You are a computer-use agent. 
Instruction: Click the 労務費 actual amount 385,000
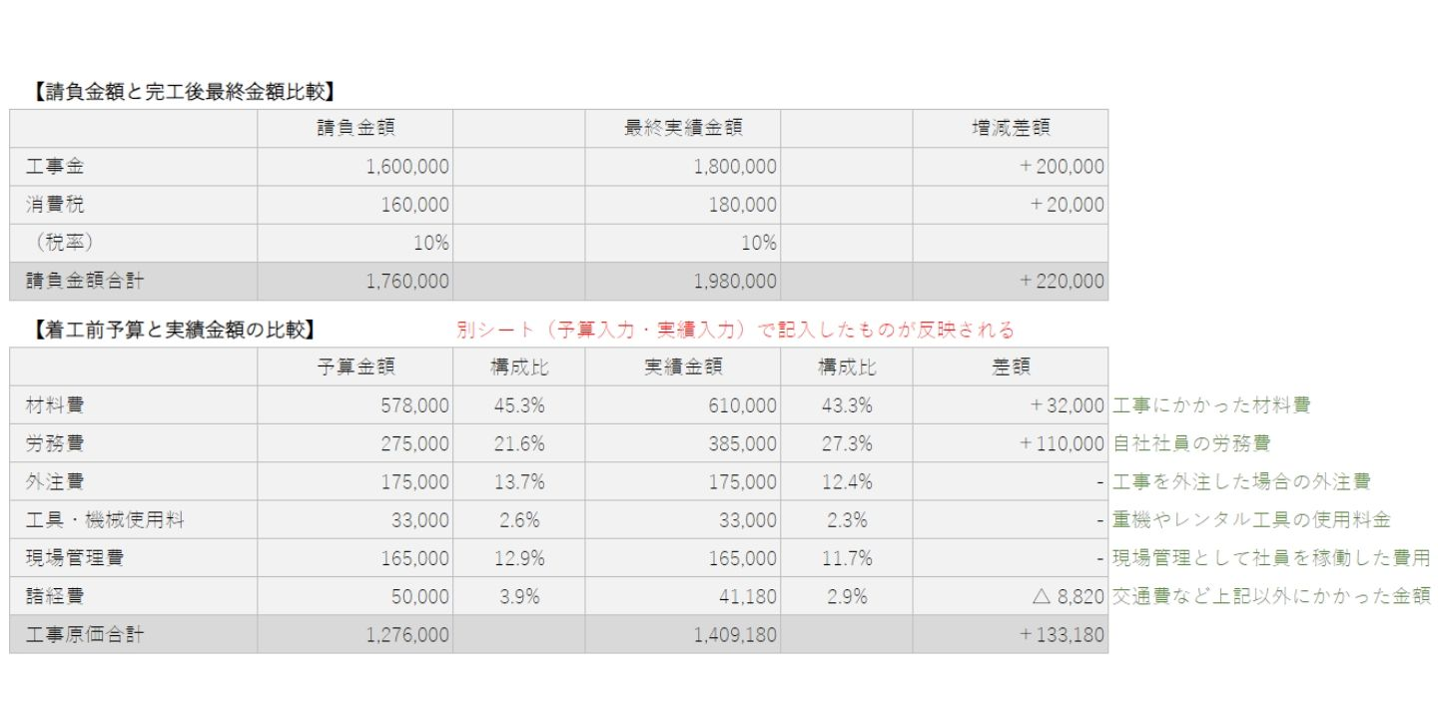683,443
